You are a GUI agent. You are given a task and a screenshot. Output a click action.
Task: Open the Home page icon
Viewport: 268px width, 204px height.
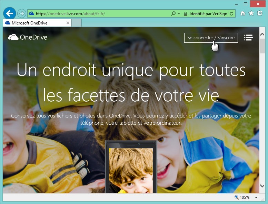coord(243,13)
